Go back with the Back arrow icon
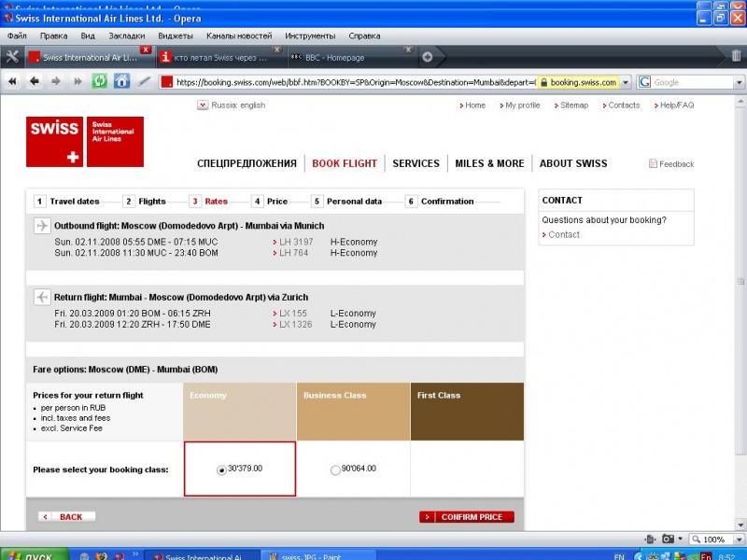 click(x=35, y=82)
